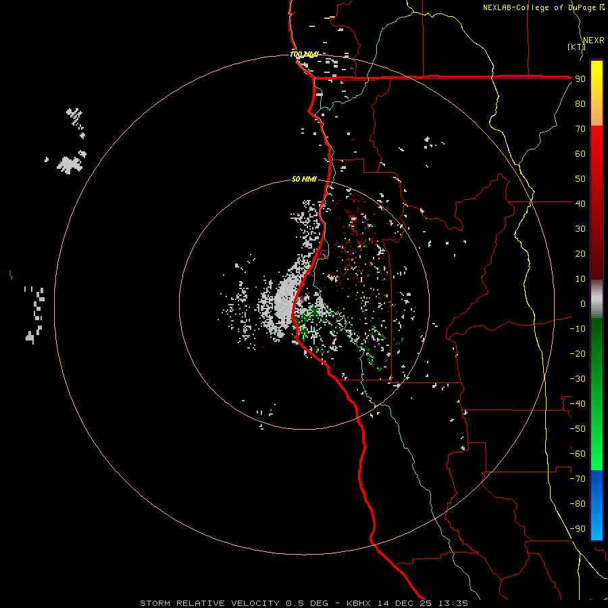608x608 pixels.
Task: Click the 100 NMI range ring label
Action: pos(305,54)
